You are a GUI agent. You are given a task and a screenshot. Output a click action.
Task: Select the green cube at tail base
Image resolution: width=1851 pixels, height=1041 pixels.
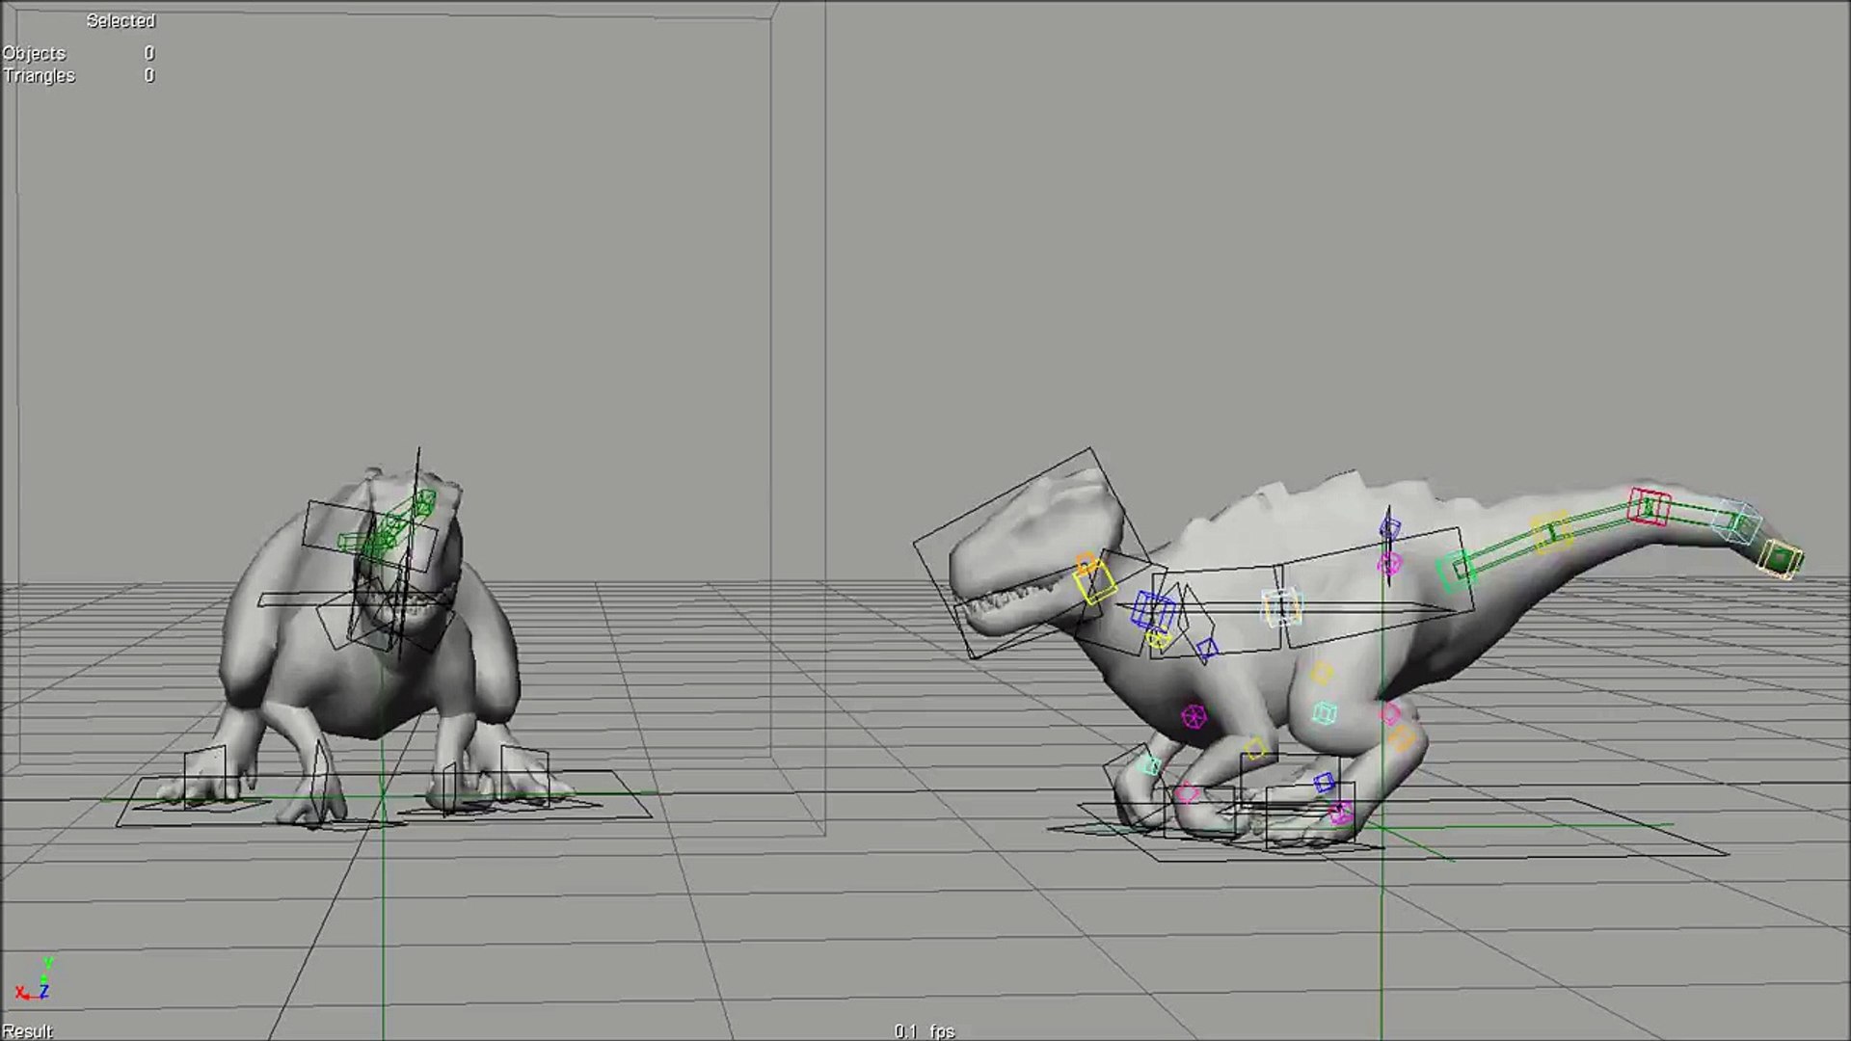click(x=1458, y=570)
